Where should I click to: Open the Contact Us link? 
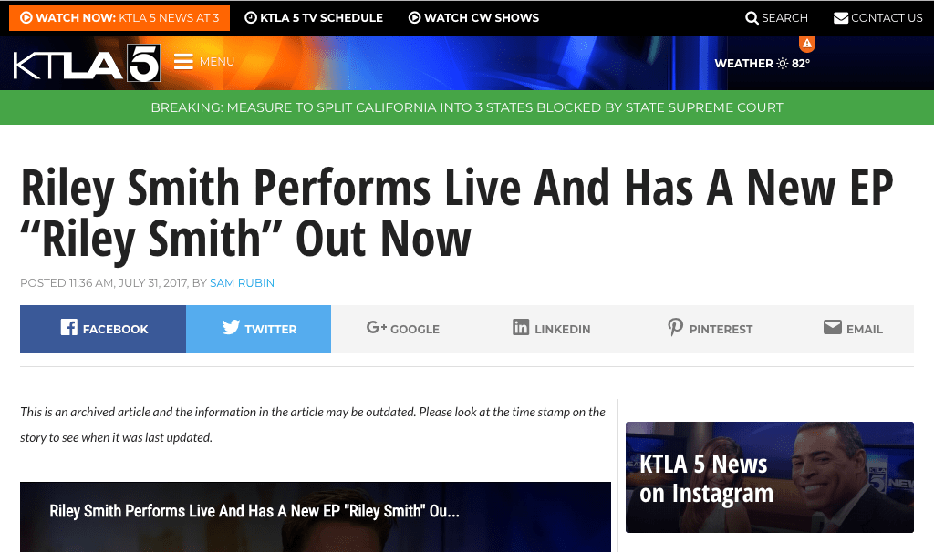[x=878, y=18]
